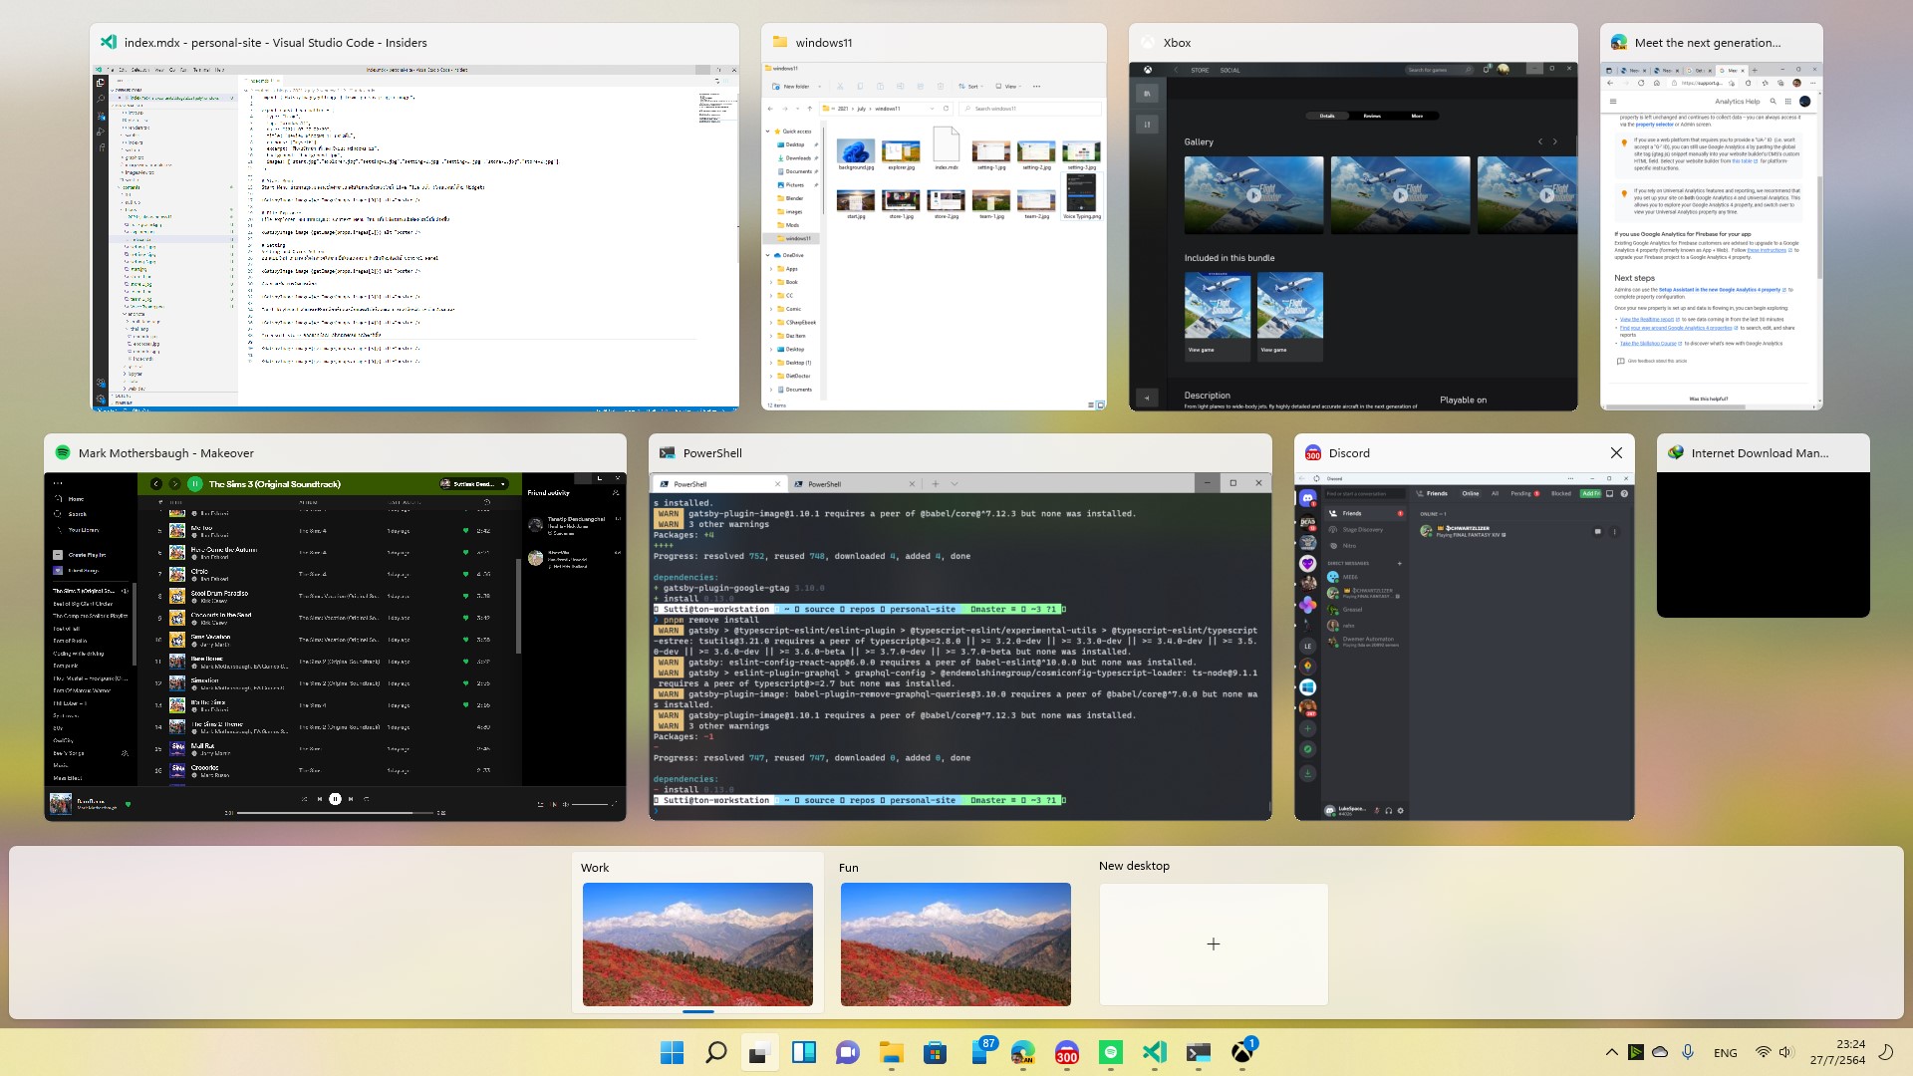Click the Windows Terminal taskbar icon
This screenshot has height=1076, width=1913.
(1199, 1052)
